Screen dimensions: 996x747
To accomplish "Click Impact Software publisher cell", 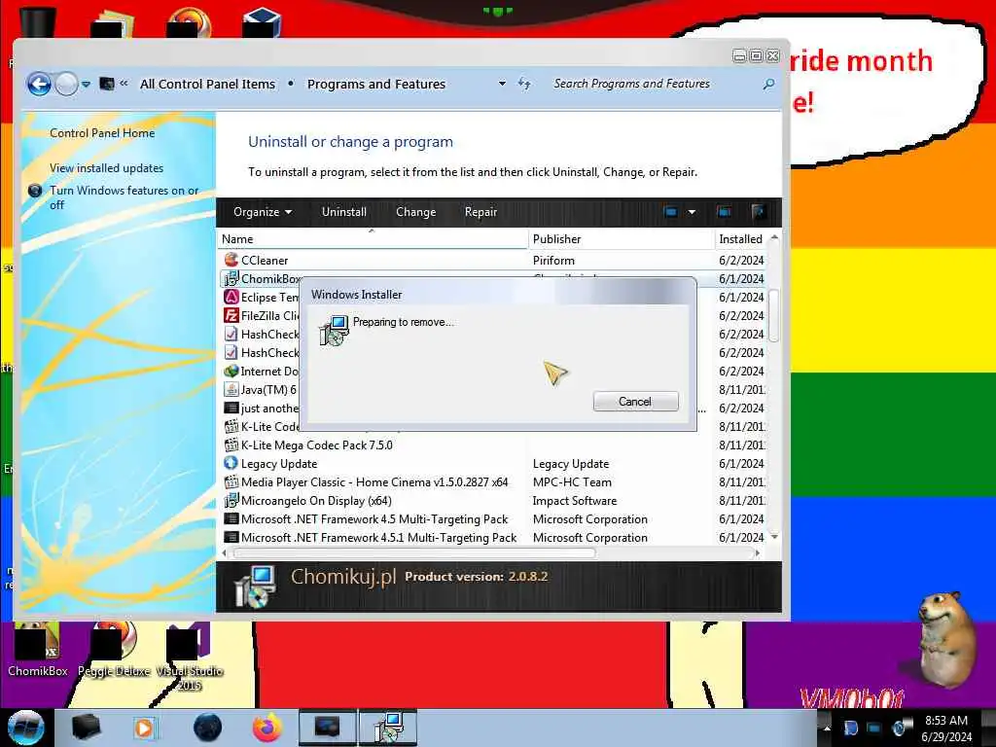I will (574, 501).
